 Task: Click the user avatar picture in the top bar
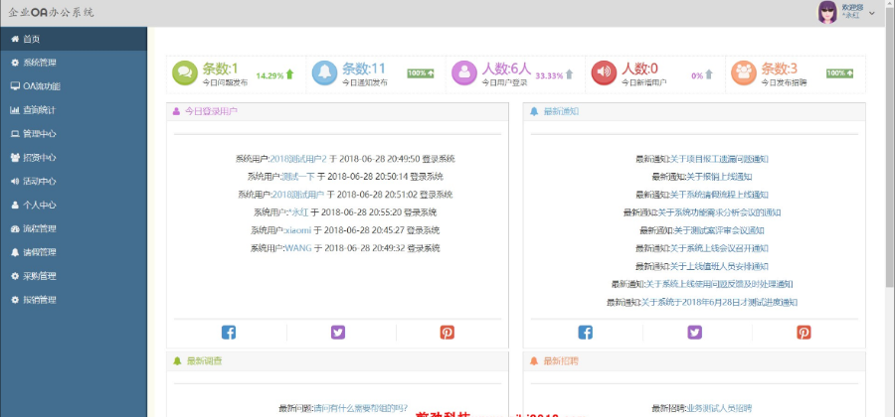(x=827, y=12)
